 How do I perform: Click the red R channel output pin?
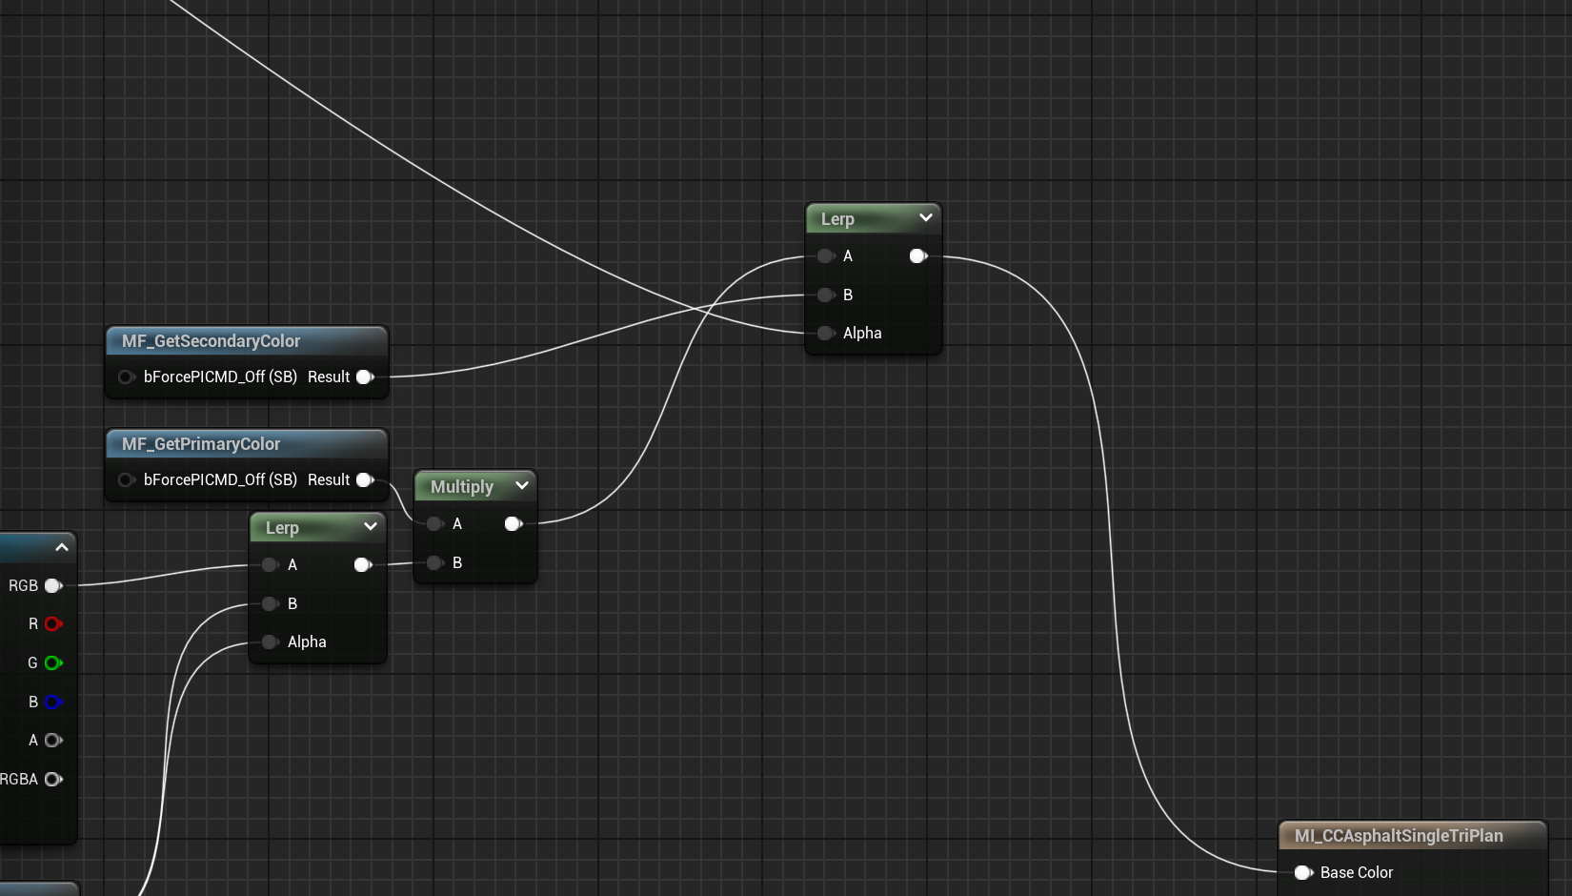pos(53,623)
